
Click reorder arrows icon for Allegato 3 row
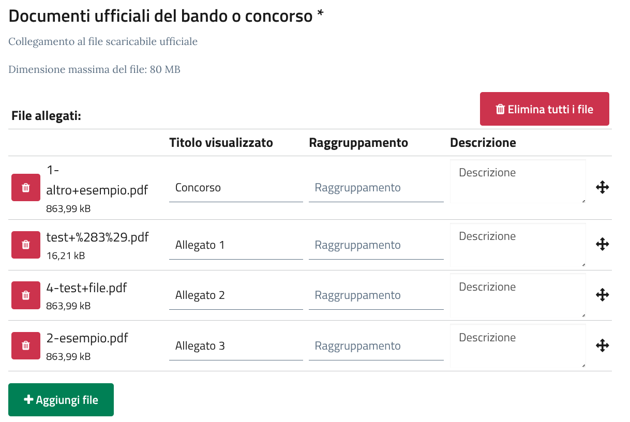click(602, 345)
